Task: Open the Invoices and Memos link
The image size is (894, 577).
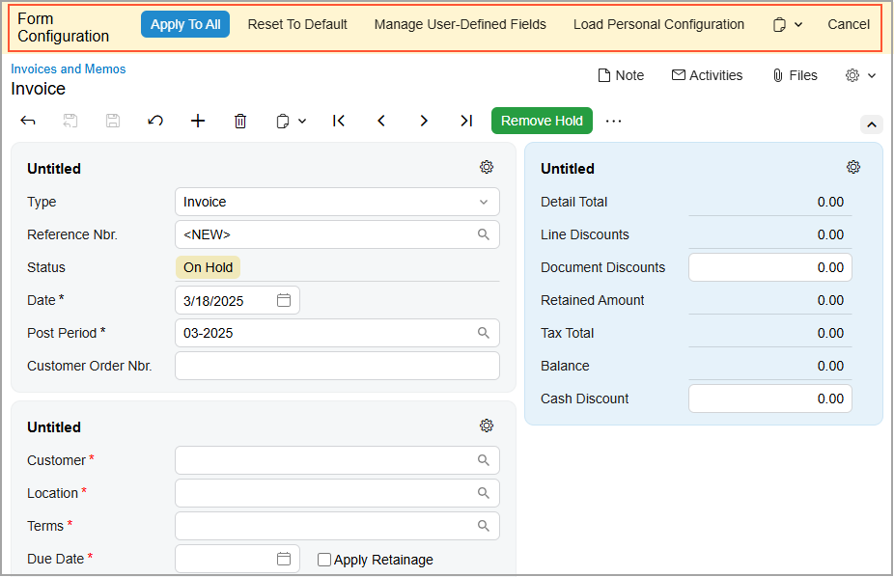Action: [x=69, y=69]
